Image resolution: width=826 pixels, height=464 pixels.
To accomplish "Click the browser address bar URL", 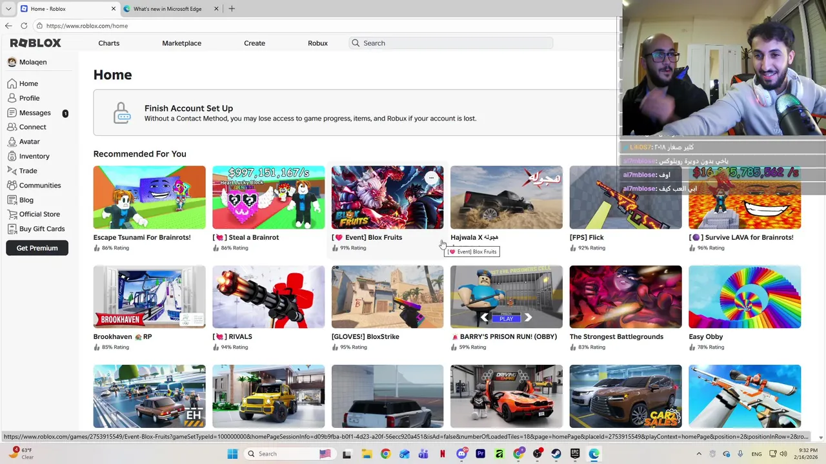I will click(x=87, y=26).
